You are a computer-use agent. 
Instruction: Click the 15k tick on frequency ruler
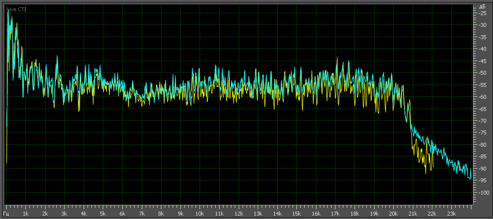point(296,214)
